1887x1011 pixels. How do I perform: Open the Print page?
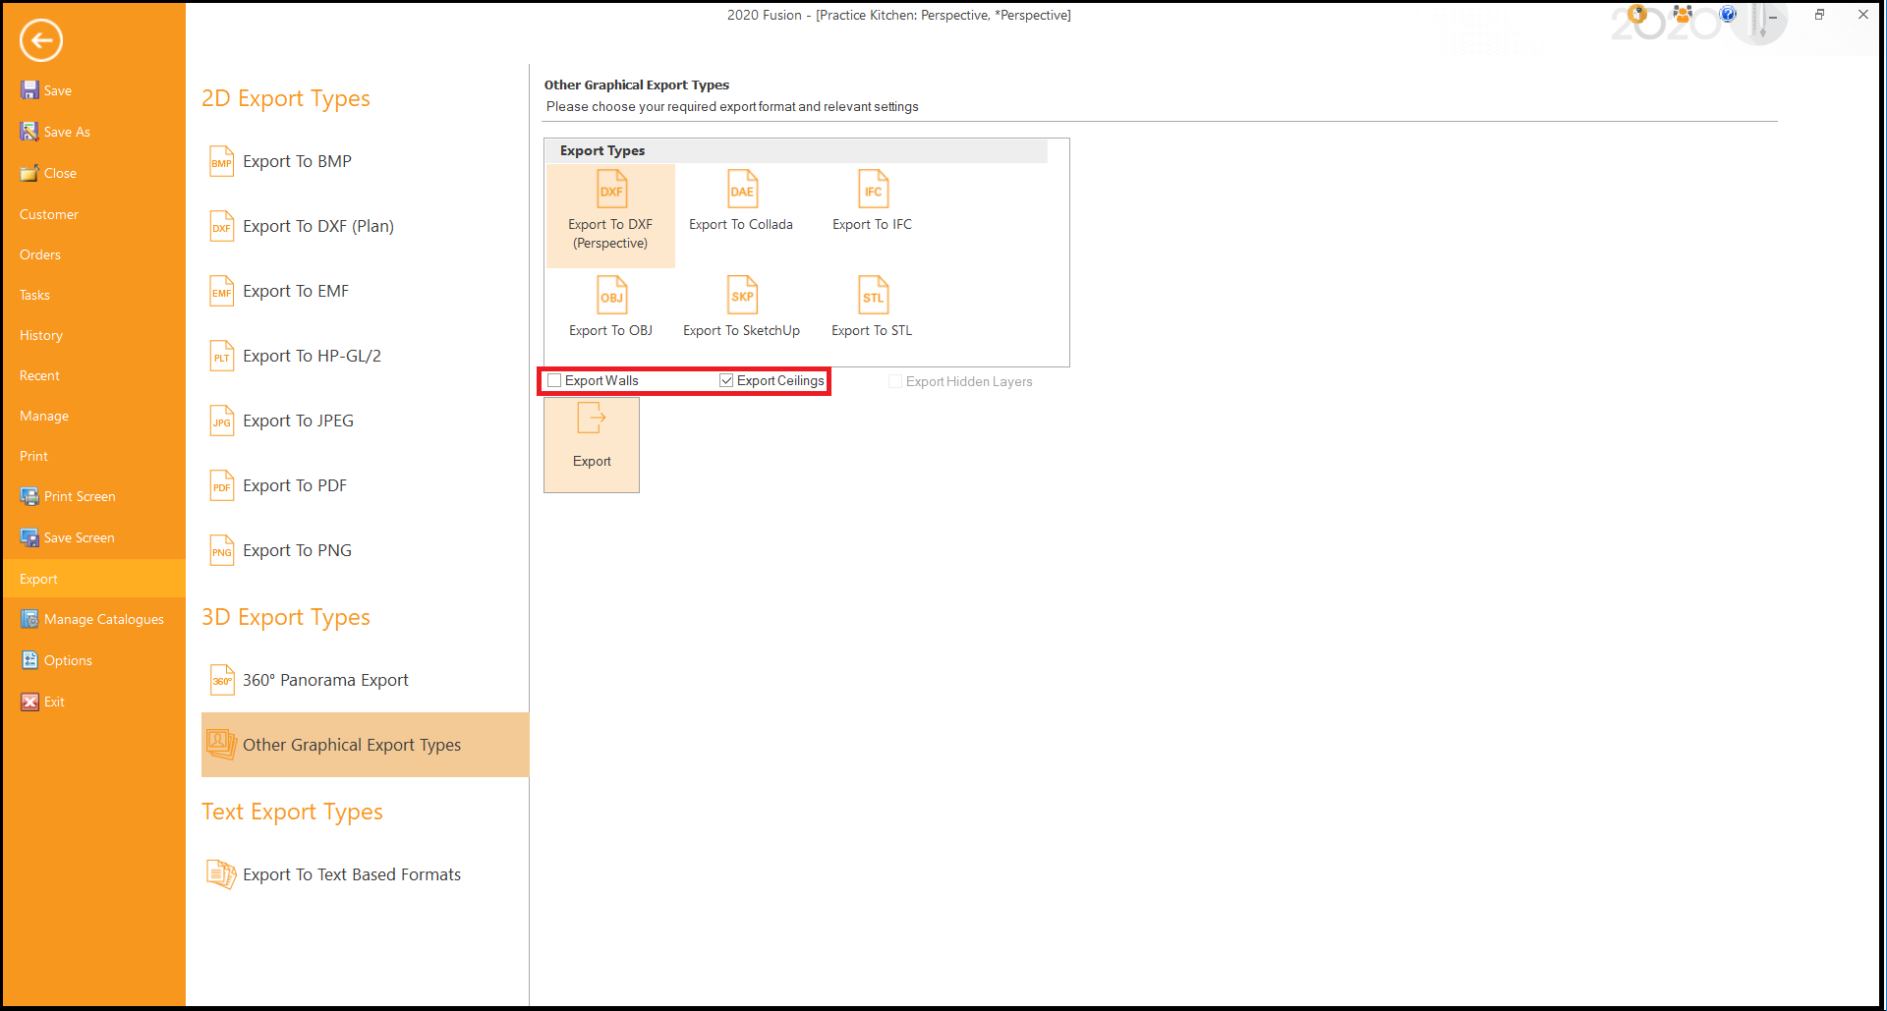click(x=33, y=456)
